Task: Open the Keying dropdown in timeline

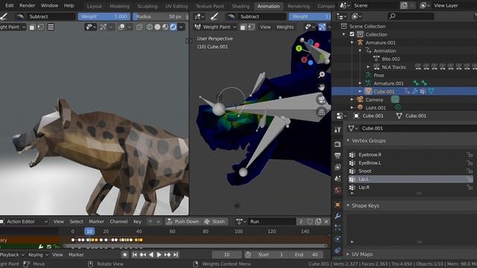Action: (38, 255)
